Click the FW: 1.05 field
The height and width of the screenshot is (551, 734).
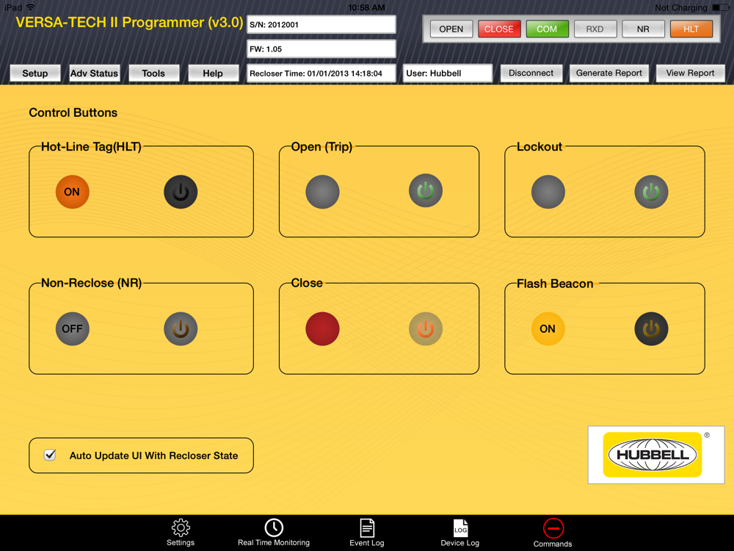coord(321,48)
